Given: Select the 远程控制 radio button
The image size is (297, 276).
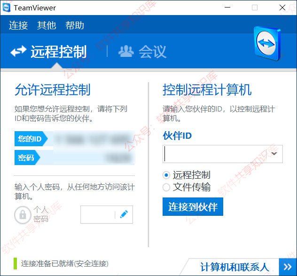Looking at the screenshot, I should point(166,175).
